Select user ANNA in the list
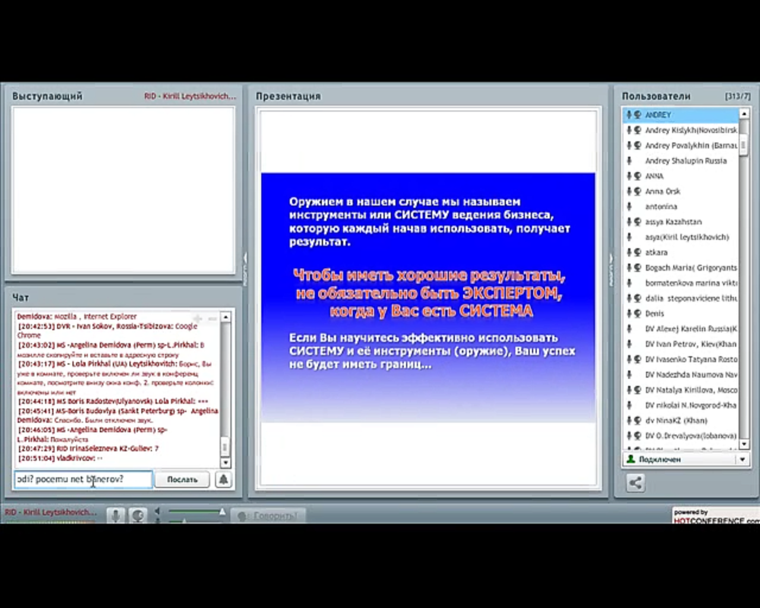This screenshot has width=760, height=608. 680,176
